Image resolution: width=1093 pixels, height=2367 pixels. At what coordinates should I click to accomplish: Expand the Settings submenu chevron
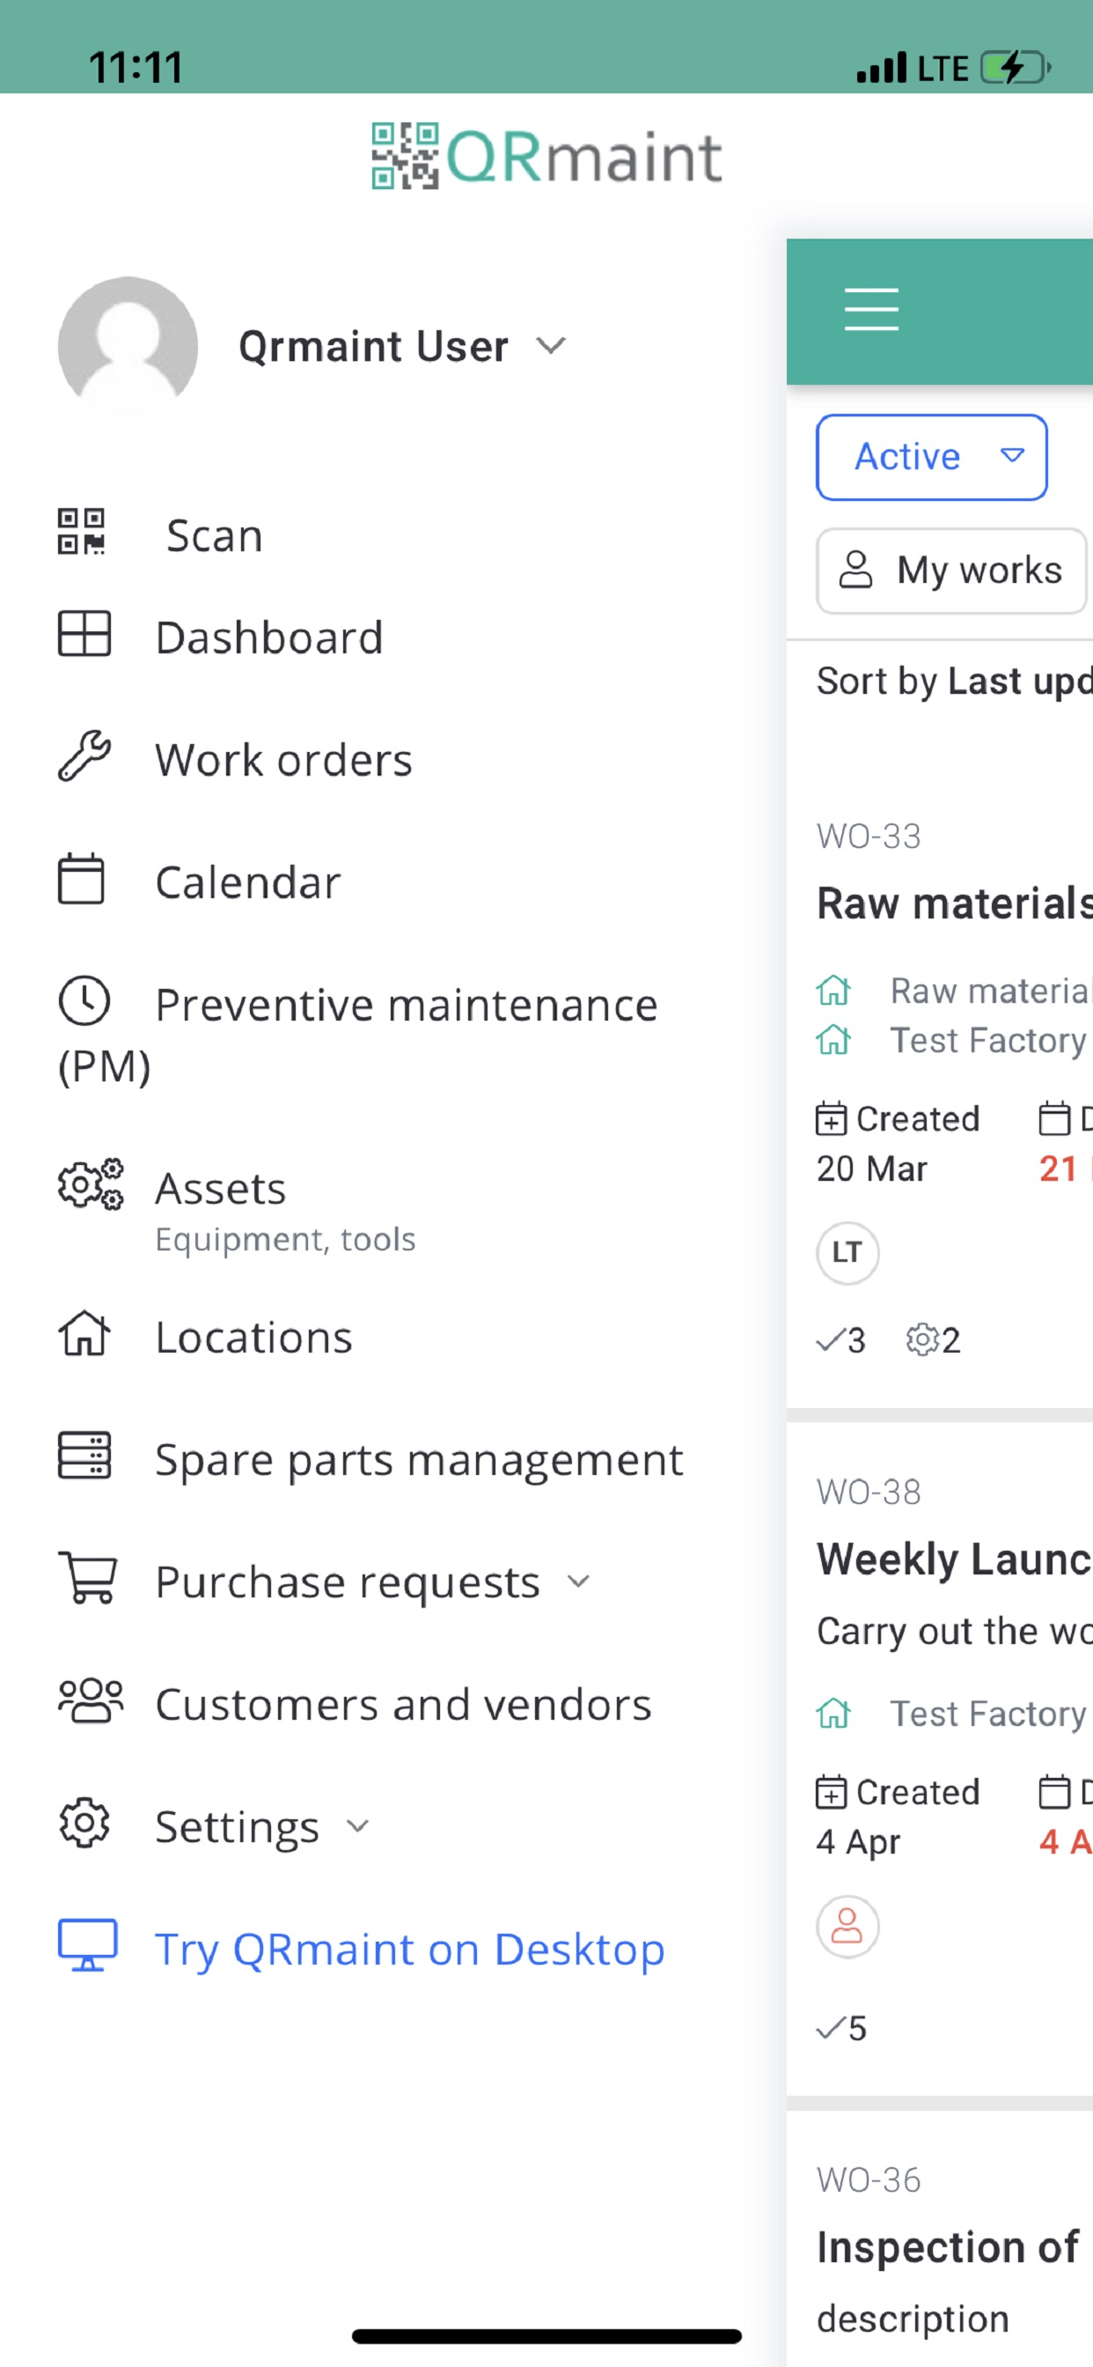point(357,1825)
